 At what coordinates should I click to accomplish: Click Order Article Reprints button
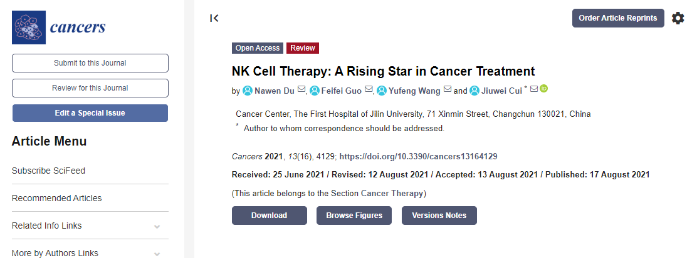pos(618,18)
